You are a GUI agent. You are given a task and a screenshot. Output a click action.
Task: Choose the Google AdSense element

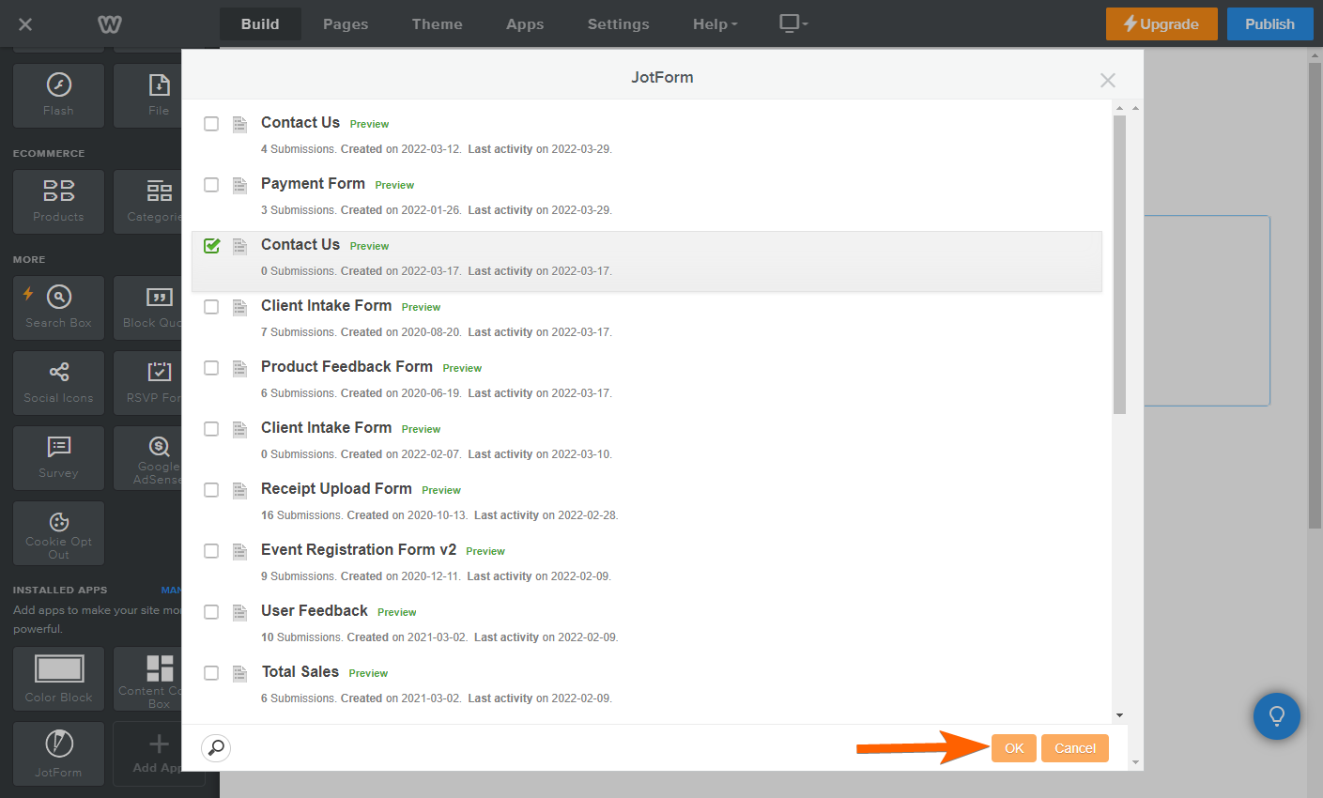coord(147,458)
